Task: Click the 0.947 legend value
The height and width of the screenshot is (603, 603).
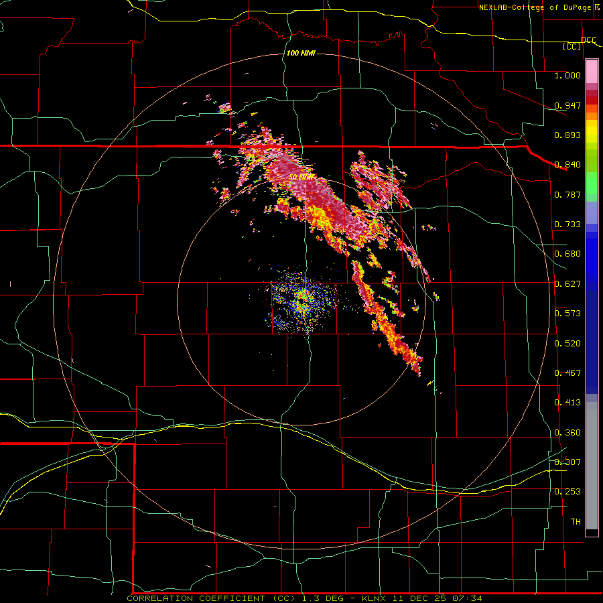Action: click(x=567, y=105)
